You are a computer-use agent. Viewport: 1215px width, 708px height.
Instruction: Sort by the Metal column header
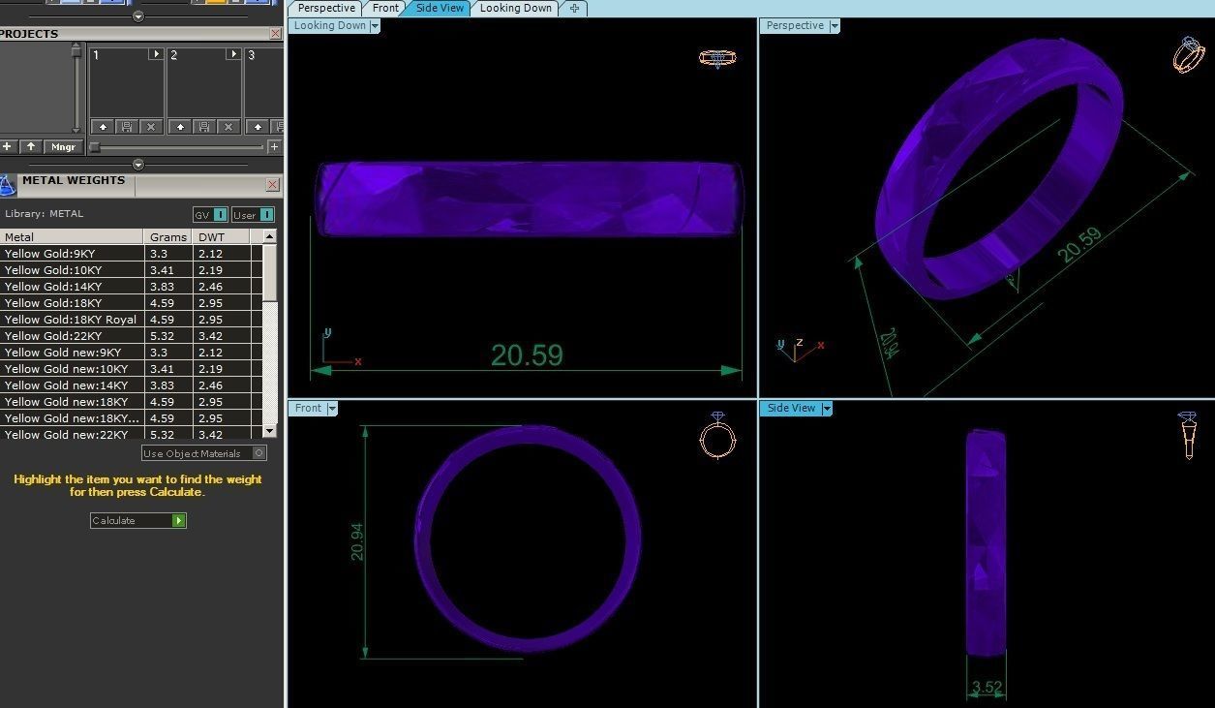pos(72,237)
